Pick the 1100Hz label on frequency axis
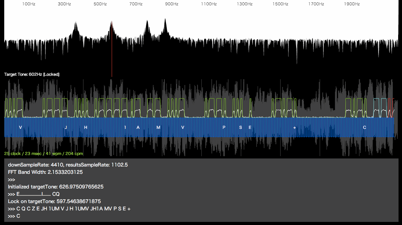 tap(209, 4)
